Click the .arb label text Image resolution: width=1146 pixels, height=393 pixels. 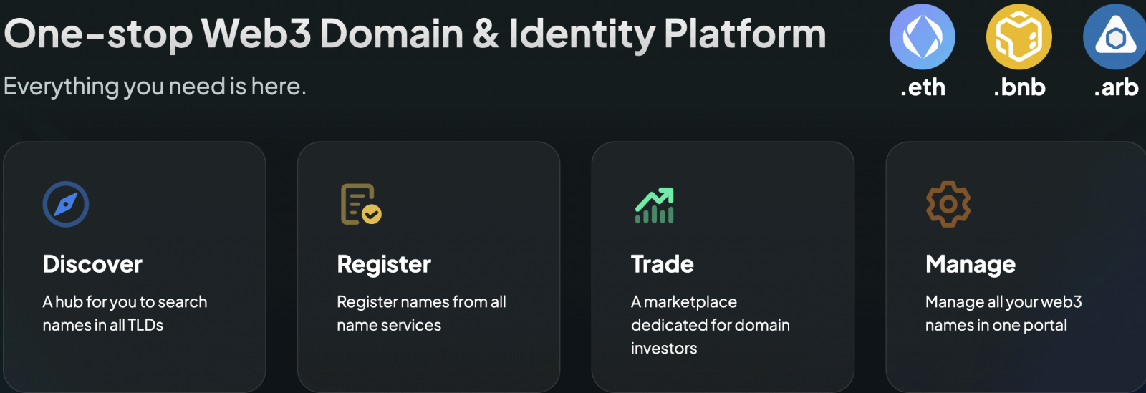tap(1116, 87)
